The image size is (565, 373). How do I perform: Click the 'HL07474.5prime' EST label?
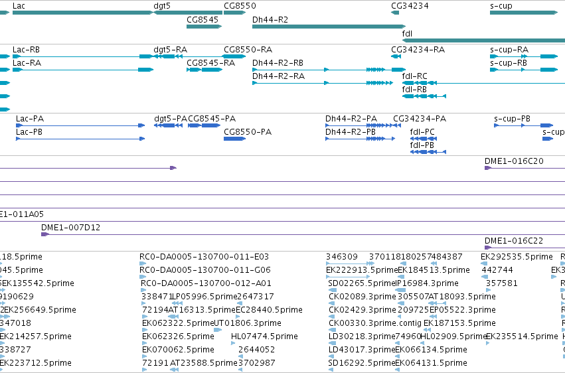pyautogui.click(x=264, y=336)
